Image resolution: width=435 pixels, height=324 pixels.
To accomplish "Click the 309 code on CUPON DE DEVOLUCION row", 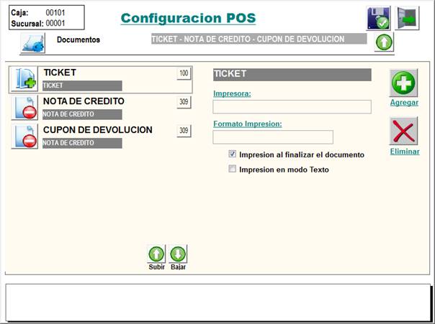I will pos(184,130).
